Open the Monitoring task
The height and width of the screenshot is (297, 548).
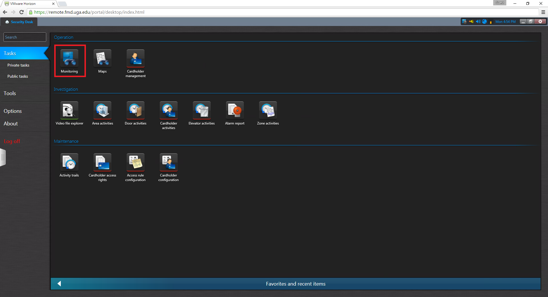[x=69, y=59]
